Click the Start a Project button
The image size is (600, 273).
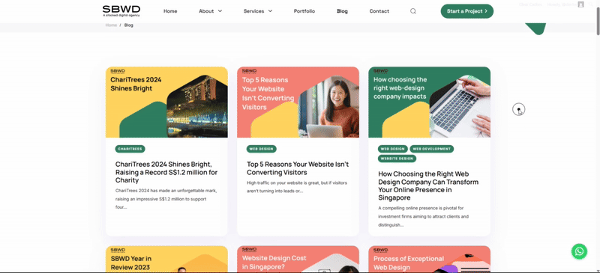(x=466, y=11)
